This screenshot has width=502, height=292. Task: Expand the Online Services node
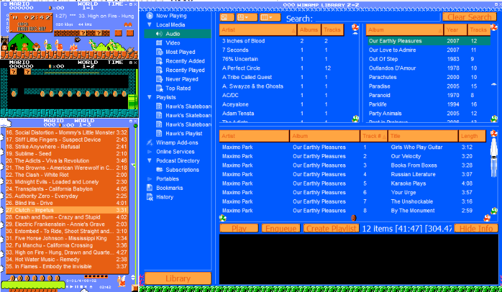[x=149, y=152]
